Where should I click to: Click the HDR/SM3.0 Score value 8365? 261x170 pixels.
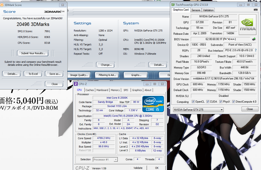pos(47,37)
